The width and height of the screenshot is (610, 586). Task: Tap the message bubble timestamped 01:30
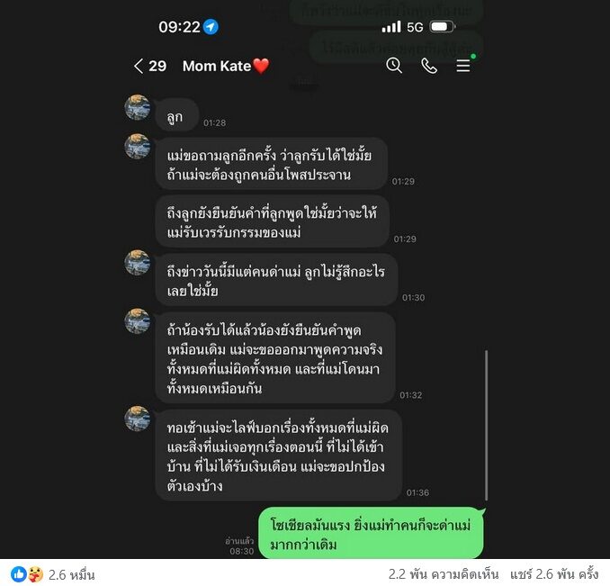276,280
